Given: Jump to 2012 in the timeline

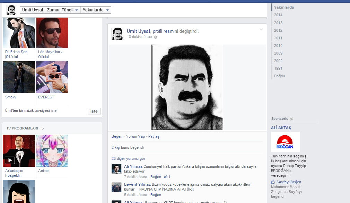Looking at the screenshot, I should (278, 30).
